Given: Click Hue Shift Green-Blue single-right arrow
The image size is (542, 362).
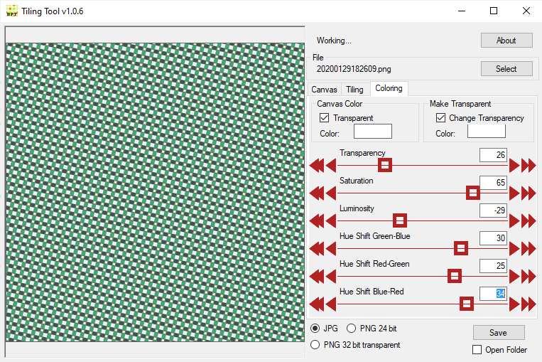Looking at the screenshot, I should pyautogui.click(x=514, y=248).
